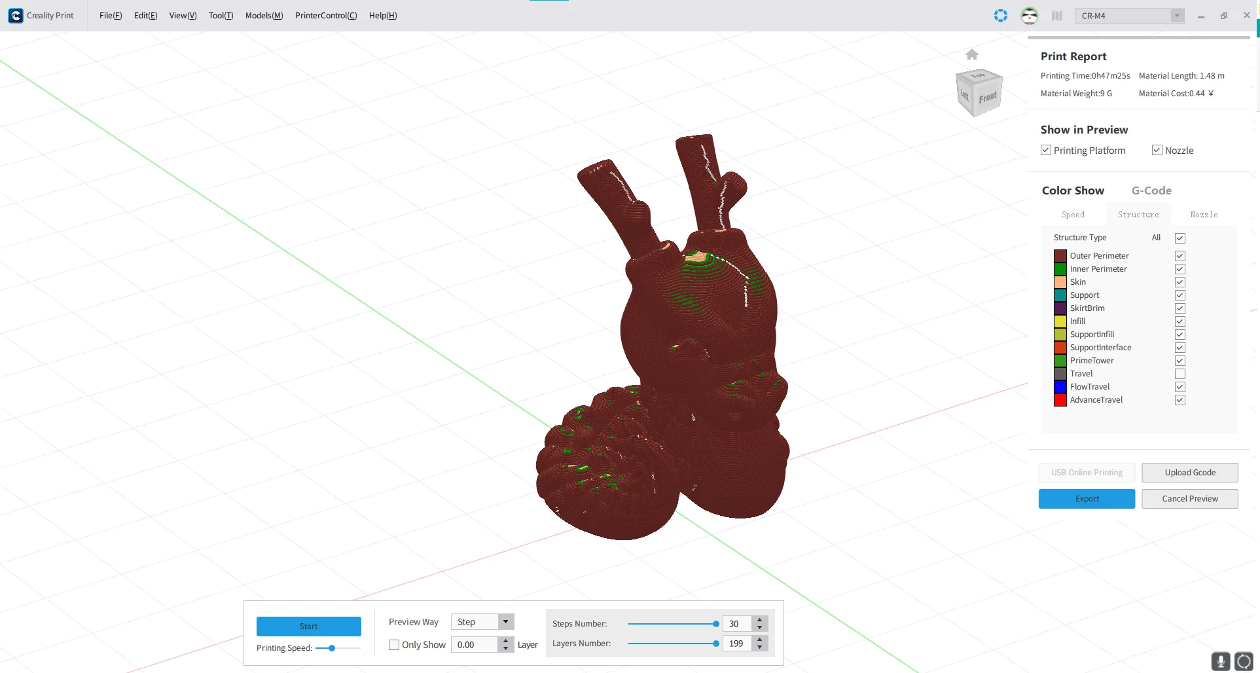Click the Front face of view cube
This screenshot has height=673, width=1260.
click(x=987, y=98)
